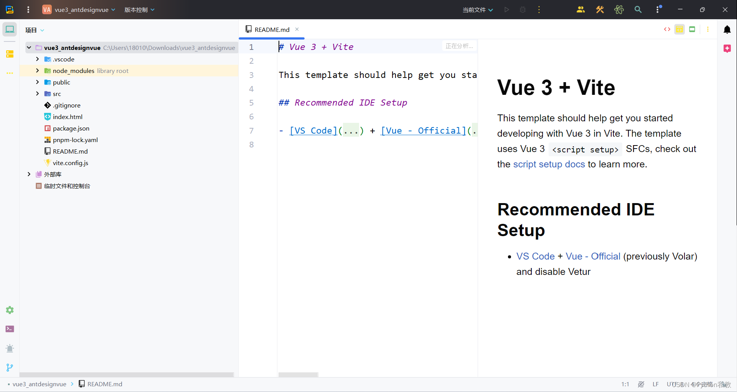Open editor tab options menu
This screenshot has height=392, width=737.
708,29
